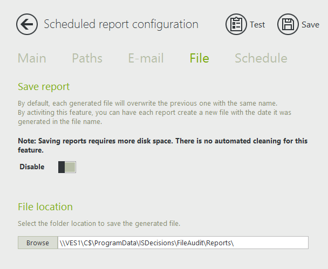Viewport: 328px width, 269px height.
Task: Click into the Reports folder path field
Action: pos(182,243)
